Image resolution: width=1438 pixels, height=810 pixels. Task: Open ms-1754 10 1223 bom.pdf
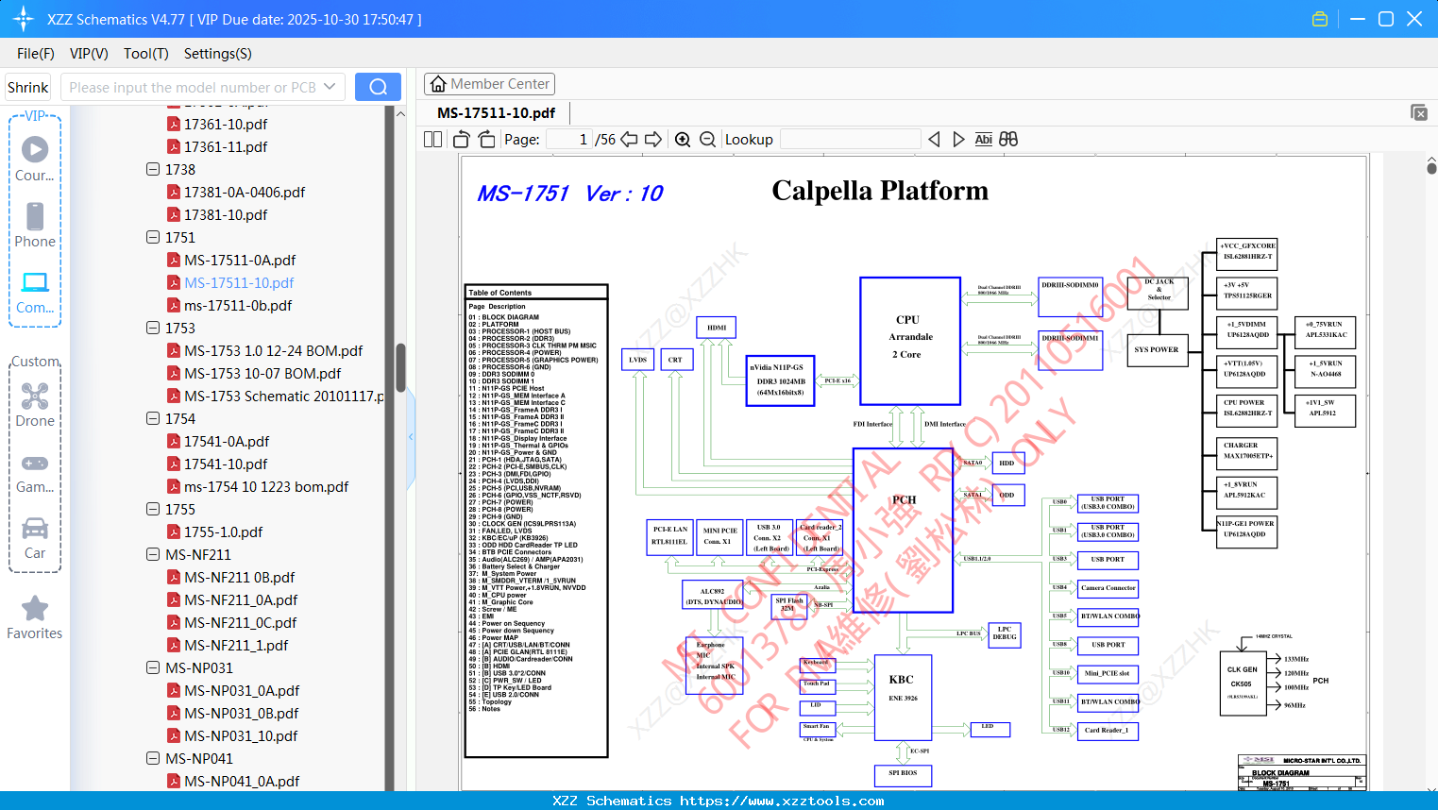(266, 486)
